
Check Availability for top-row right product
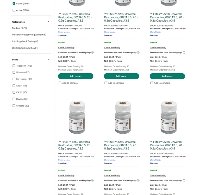(x=158, y=48)
